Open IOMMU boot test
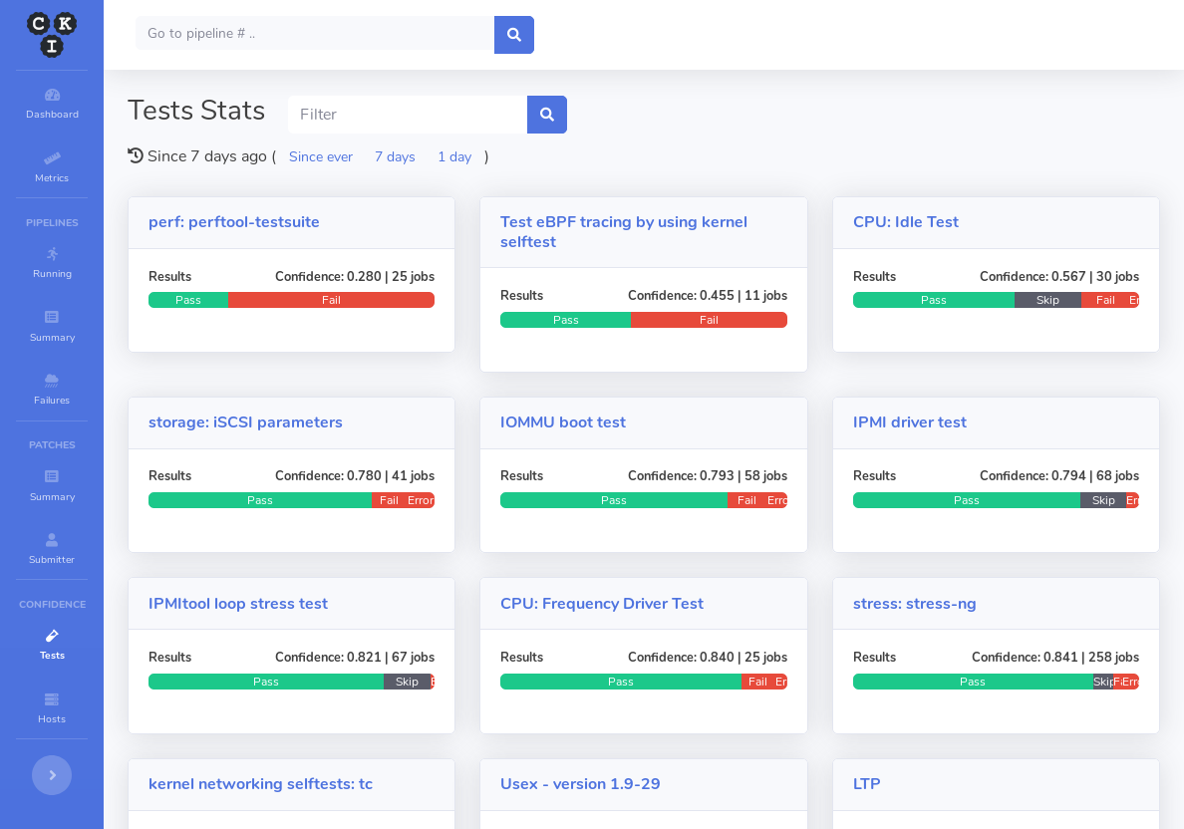The image size is (1184, 829). coord(563,422)
